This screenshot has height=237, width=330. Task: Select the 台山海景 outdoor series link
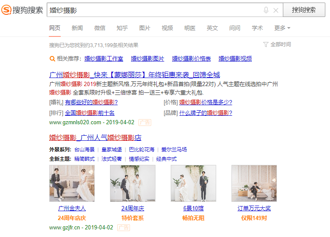pyautogui.click(x=85, y=150)
